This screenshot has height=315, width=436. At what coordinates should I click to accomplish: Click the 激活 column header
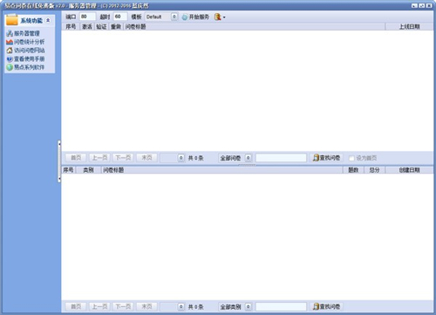(87, 27)
